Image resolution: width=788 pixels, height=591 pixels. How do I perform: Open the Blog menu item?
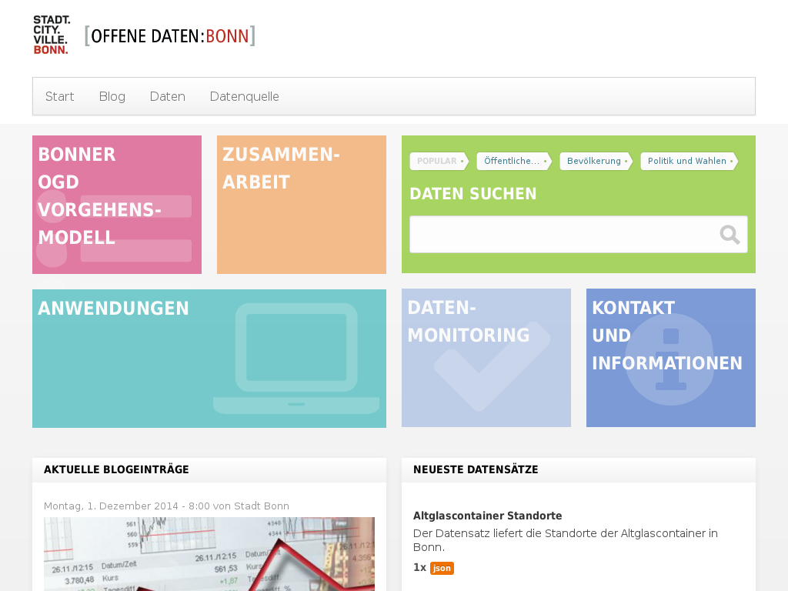coord(112,96)
